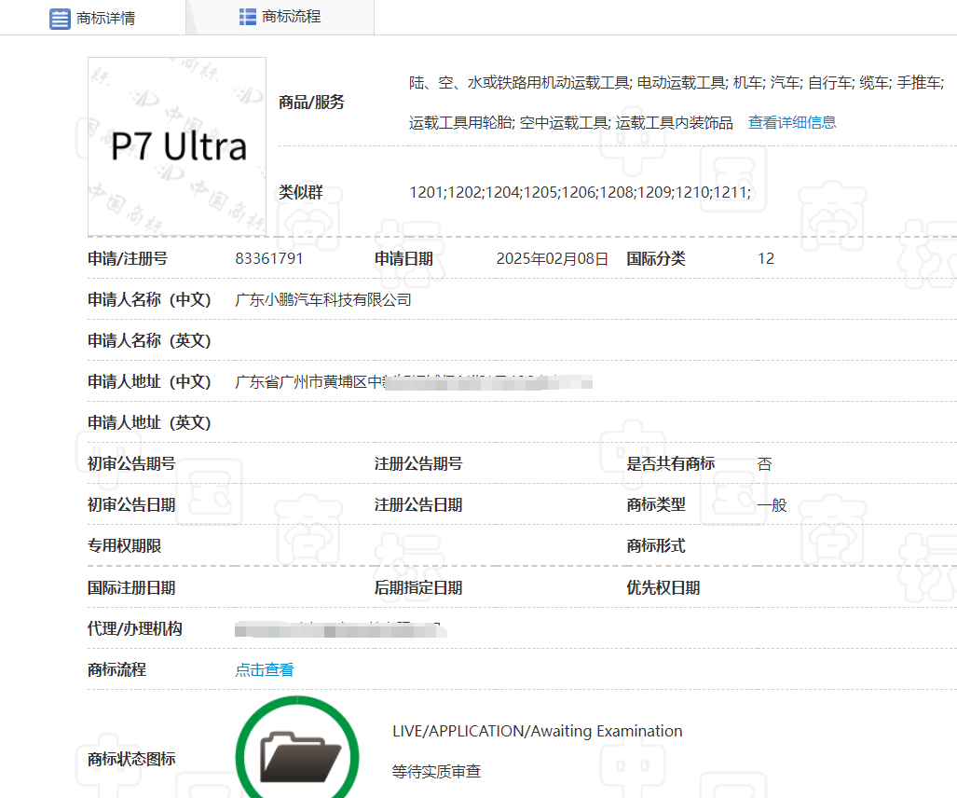
Task: Click the shared trademark value 否
Action: [x=764, y=464]
